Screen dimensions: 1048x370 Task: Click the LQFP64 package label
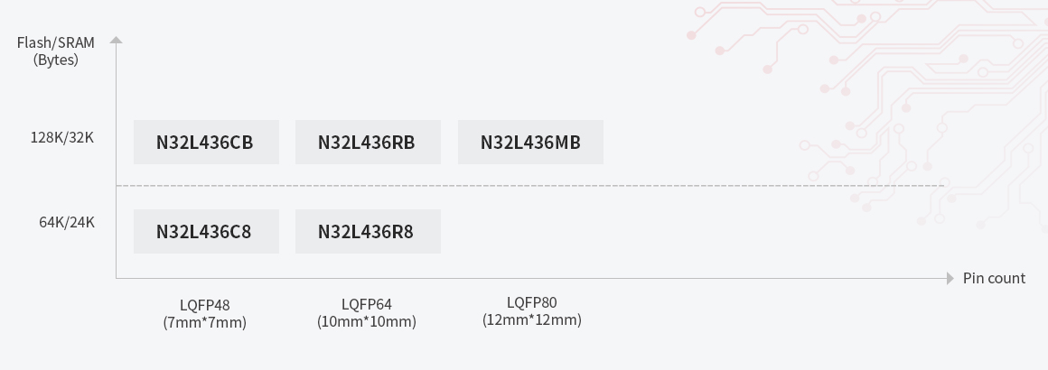click(367, 304)
